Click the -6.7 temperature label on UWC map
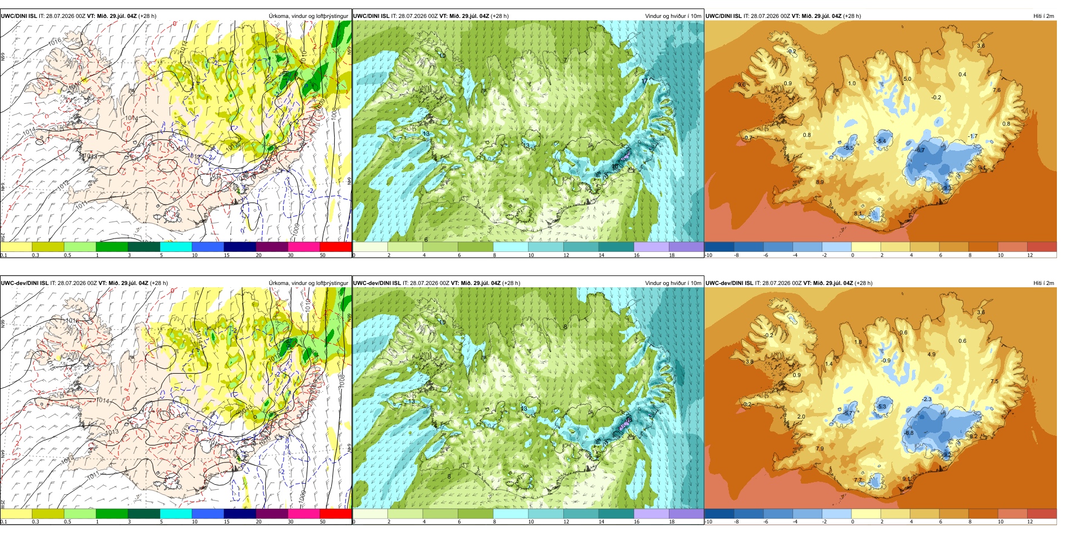Viewport: 1067px width, 533px height. tap(920, 150)
